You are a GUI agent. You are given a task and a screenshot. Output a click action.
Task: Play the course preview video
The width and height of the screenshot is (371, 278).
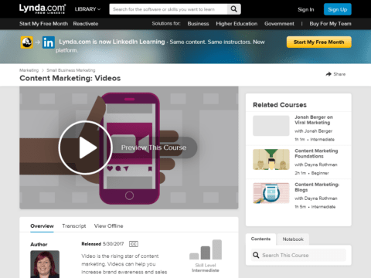(x=85, y=147)
